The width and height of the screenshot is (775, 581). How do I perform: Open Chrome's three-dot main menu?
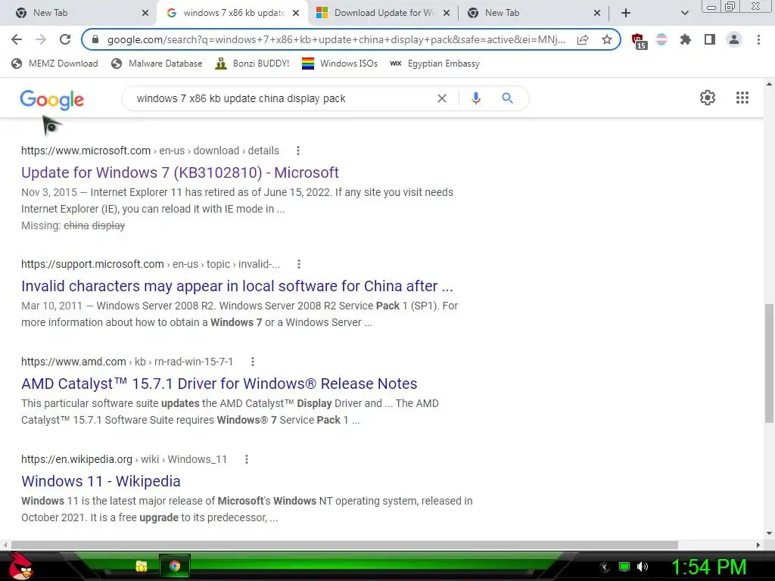coord(758,39)
